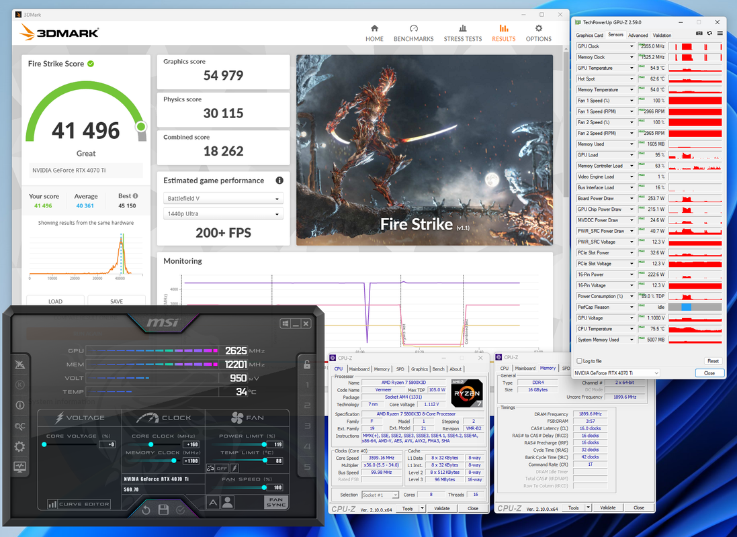Select Afterburner profile slot 3
This screenshot has height=537, width=737.
click(307, 426)
